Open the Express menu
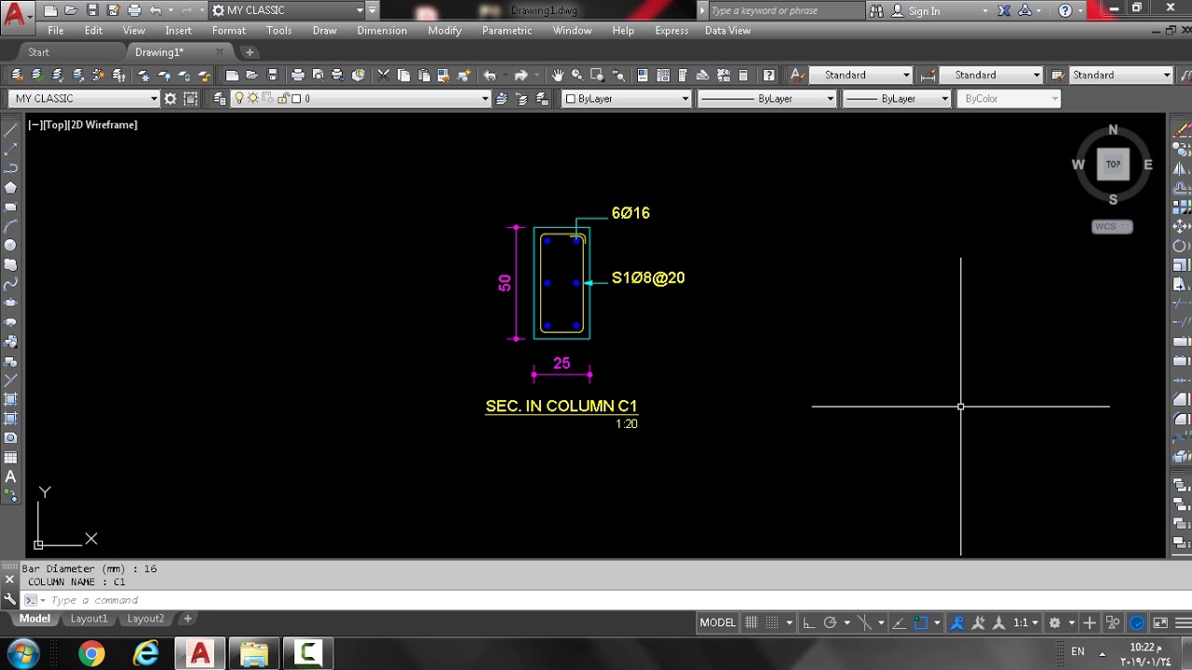Screen dimensions: 1192x670 click(671, 31)
